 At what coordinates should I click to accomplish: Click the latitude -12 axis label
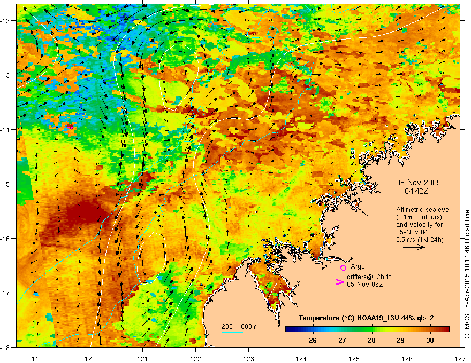(x=6, y=21)
